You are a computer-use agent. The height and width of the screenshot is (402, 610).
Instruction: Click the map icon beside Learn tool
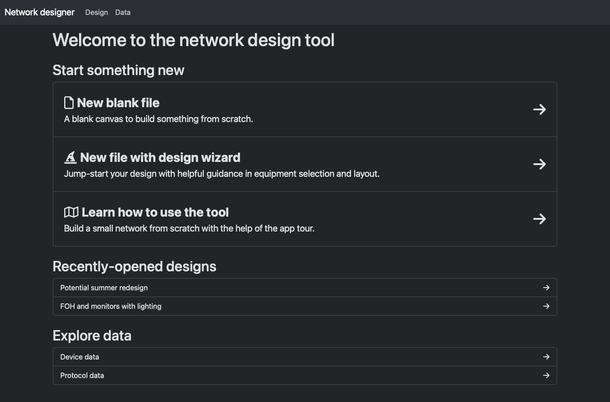point(71,212)
